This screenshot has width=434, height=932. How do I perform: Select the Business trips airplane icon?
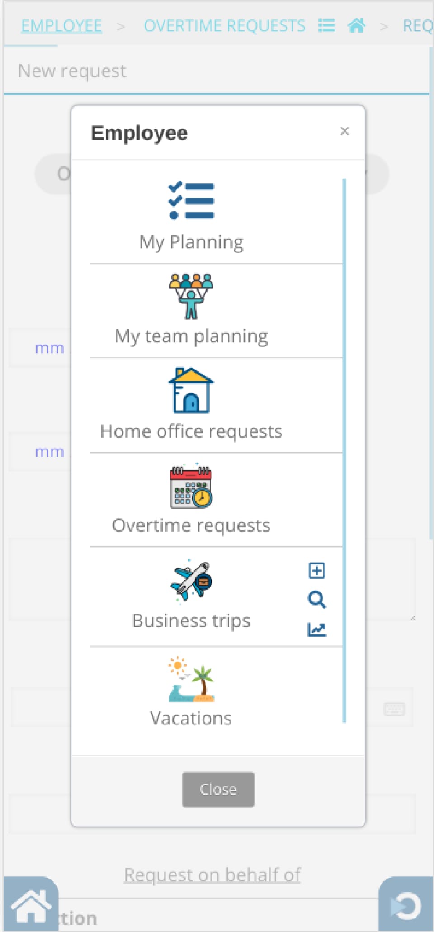191,581
